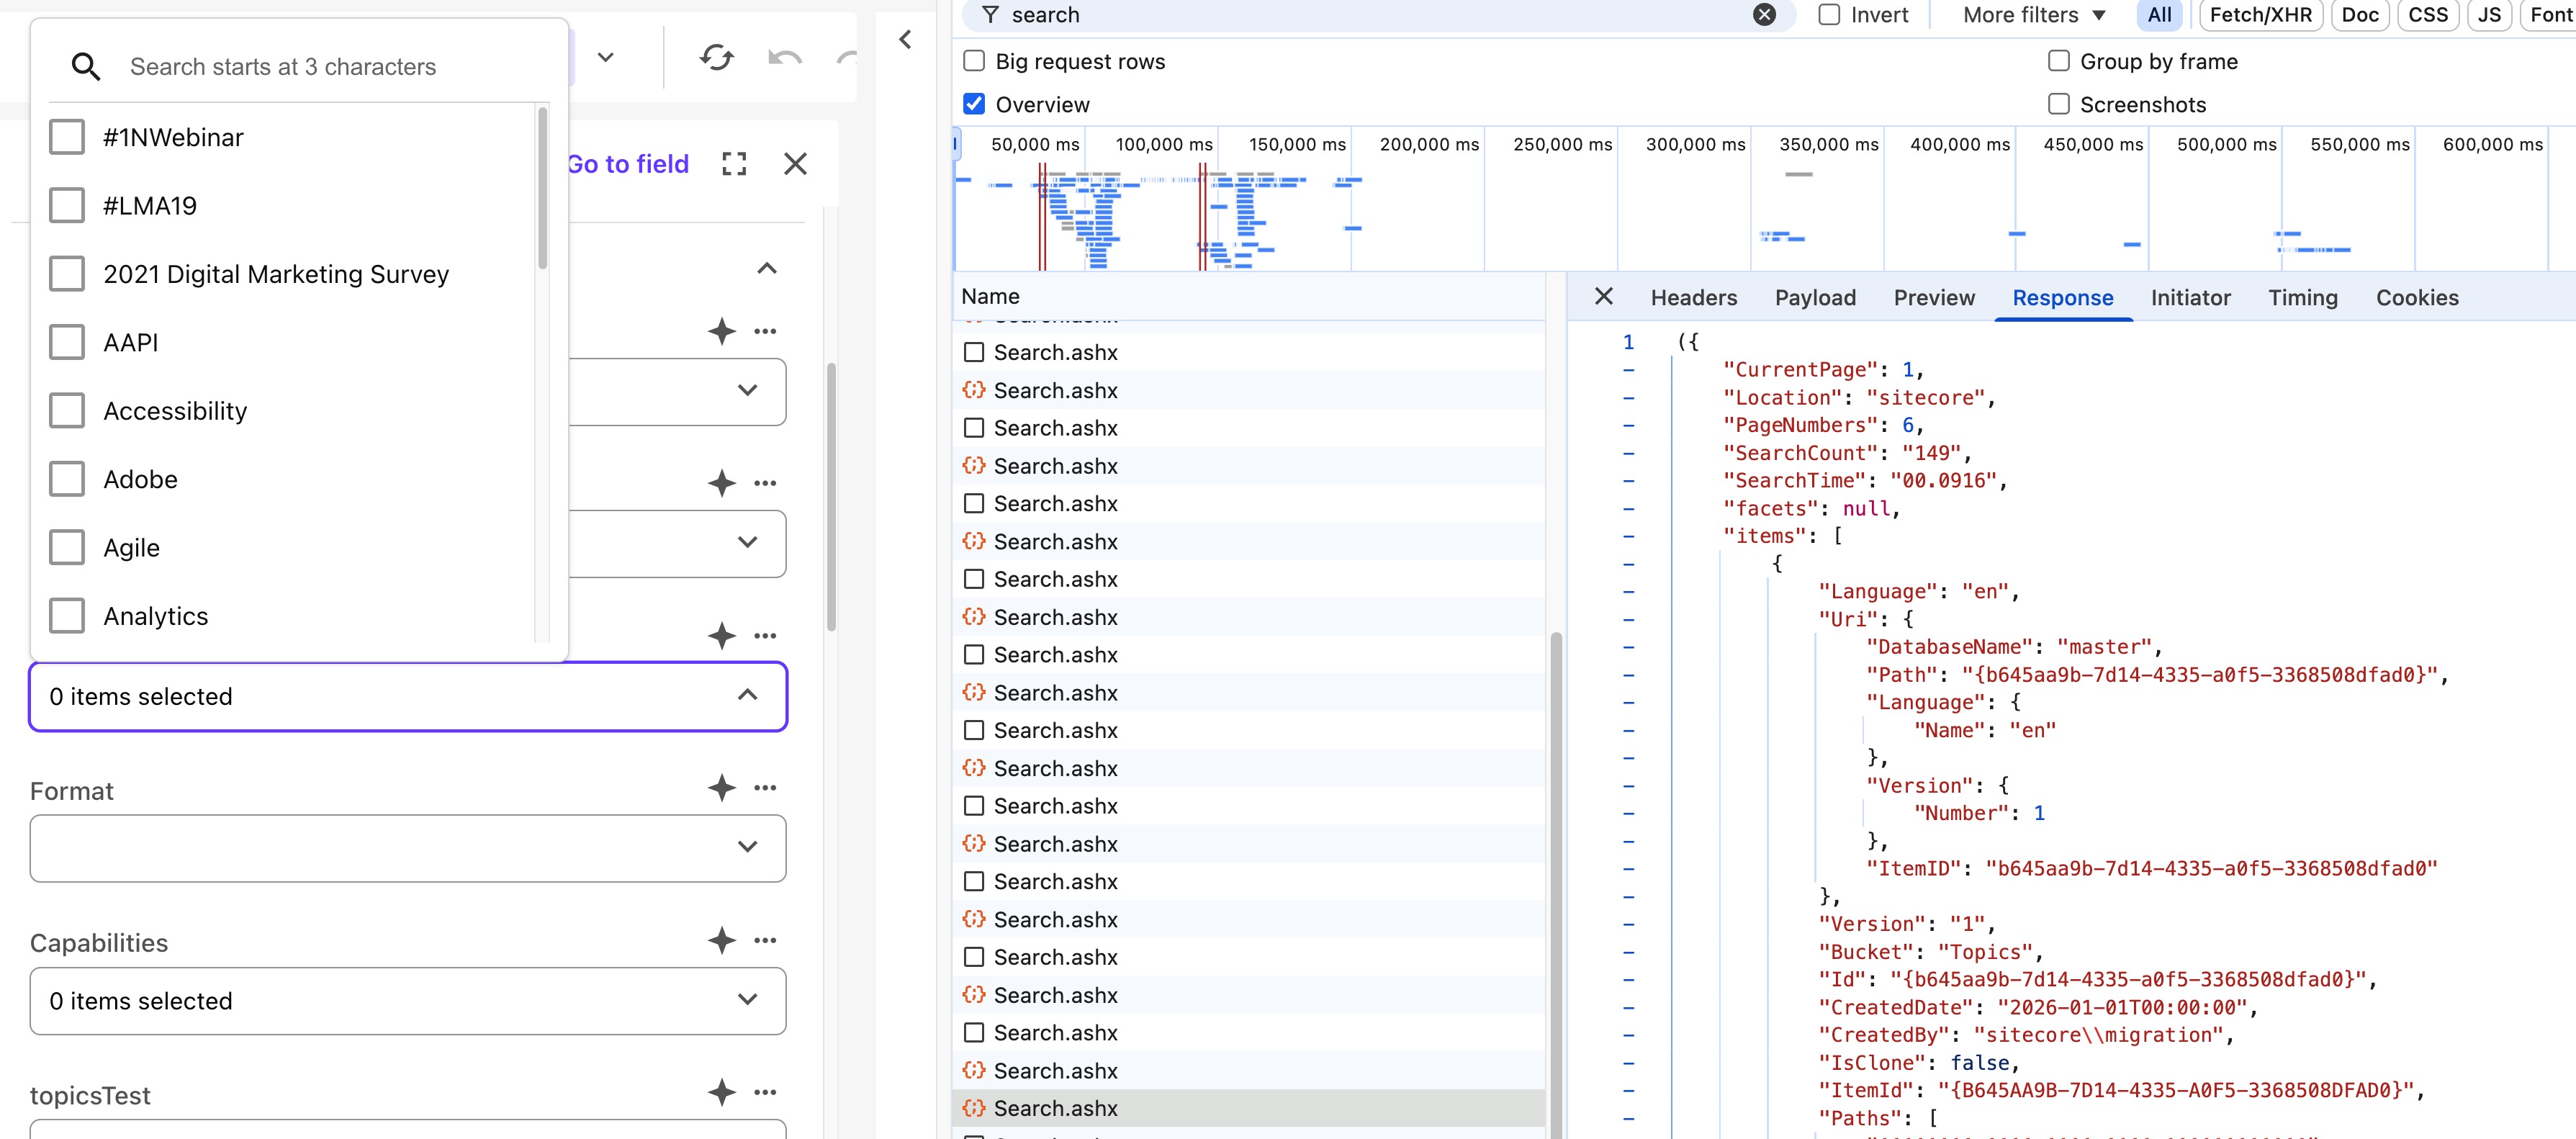This screenshot has height=1139, width=2576.
Task: Enable Screenshots capture checkbox
Action: pos(2058,104)
